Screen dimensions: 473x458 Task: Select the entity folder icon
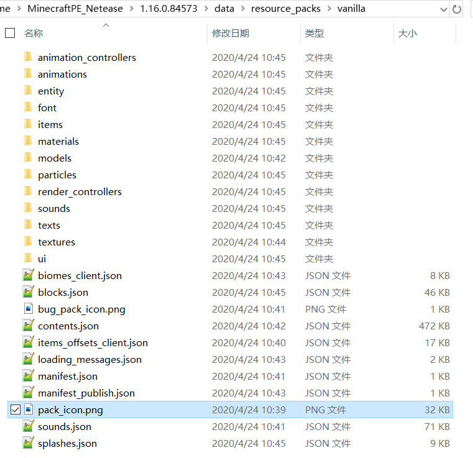28,91
